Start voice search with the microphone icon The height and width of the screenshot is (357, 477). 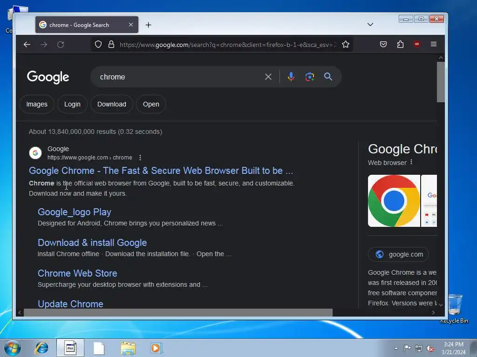pos(291,77)
